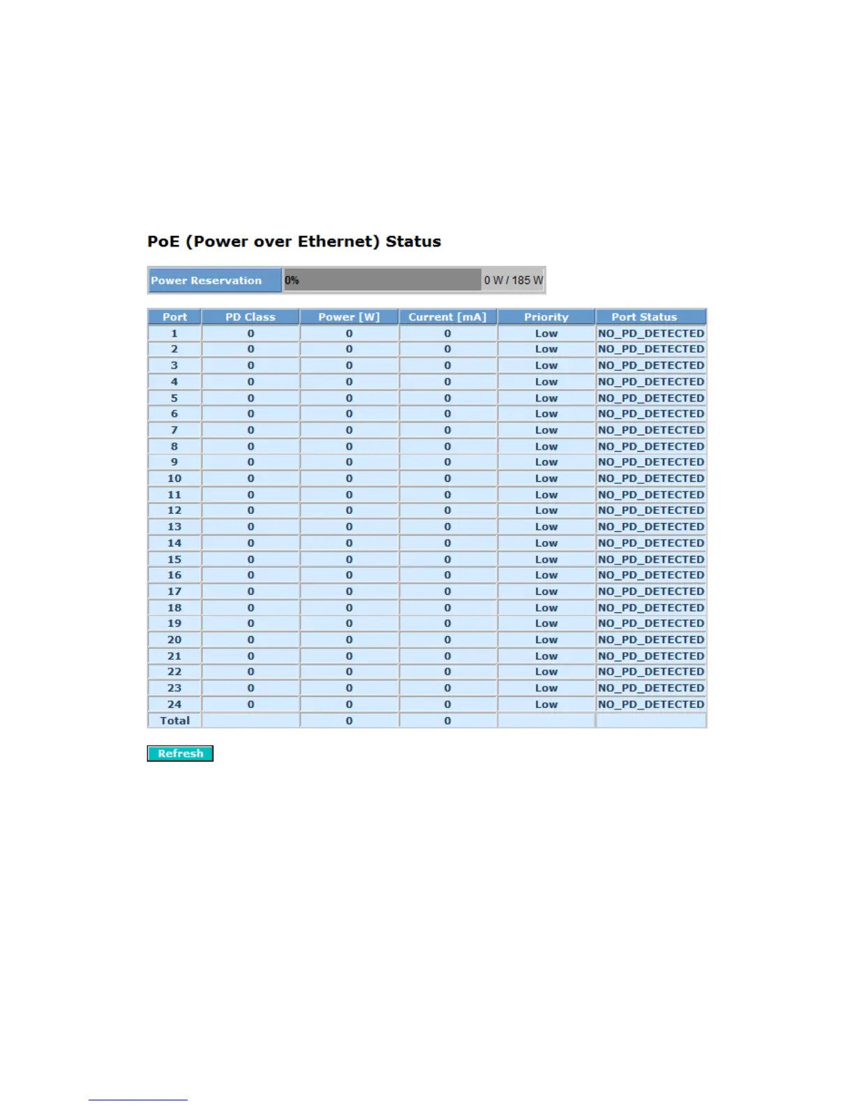Click port 3 NO_PD_DETECTED status

click(x=651, y=365)
